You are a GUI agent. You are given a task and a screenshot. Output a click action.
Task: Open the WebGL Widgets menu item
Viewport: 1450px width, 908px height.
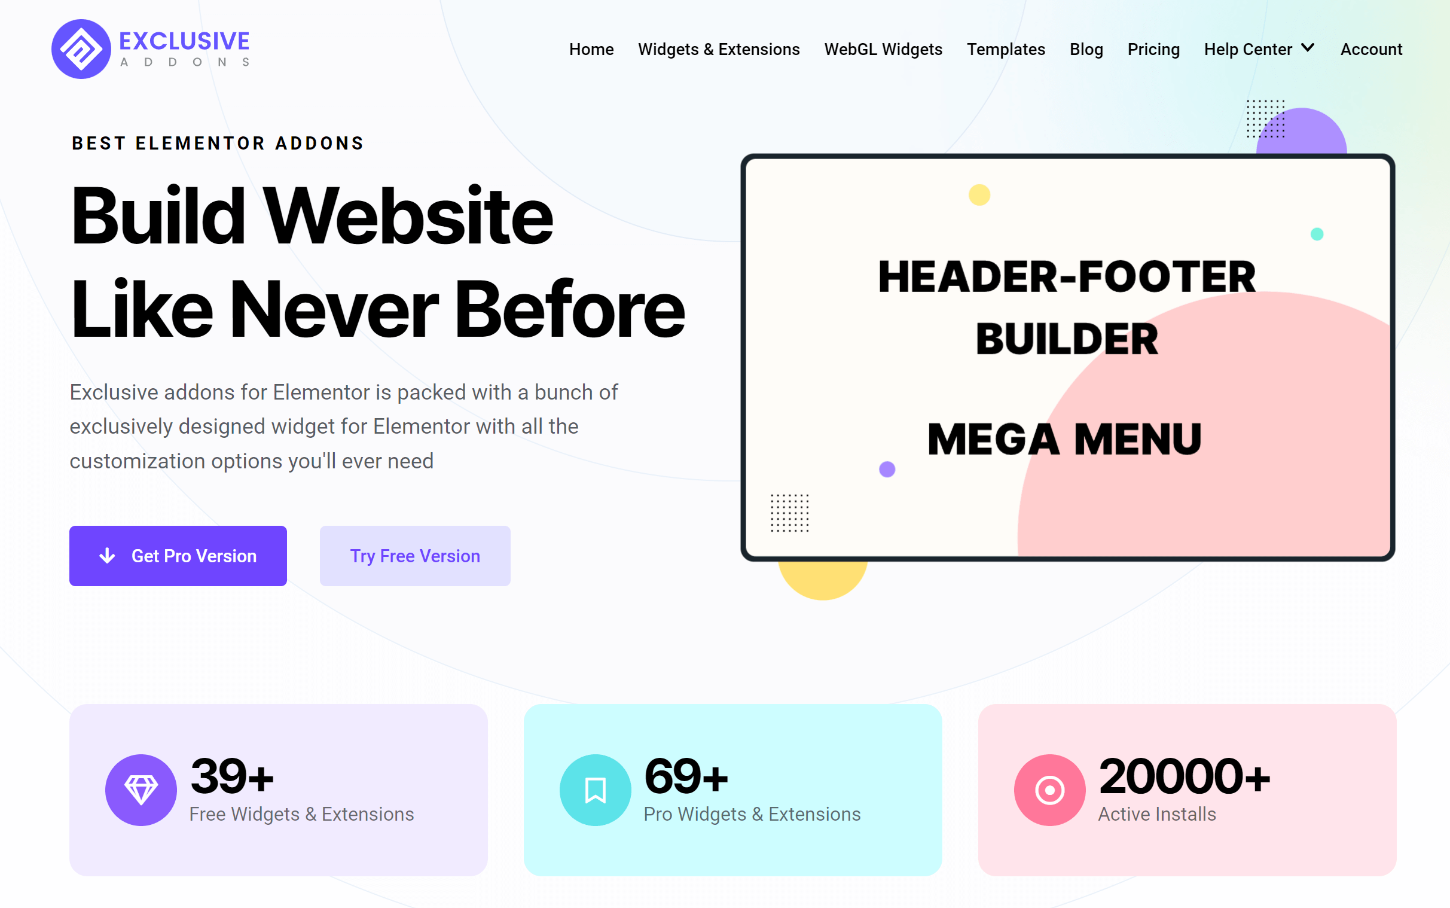click(x=883, y=48)
